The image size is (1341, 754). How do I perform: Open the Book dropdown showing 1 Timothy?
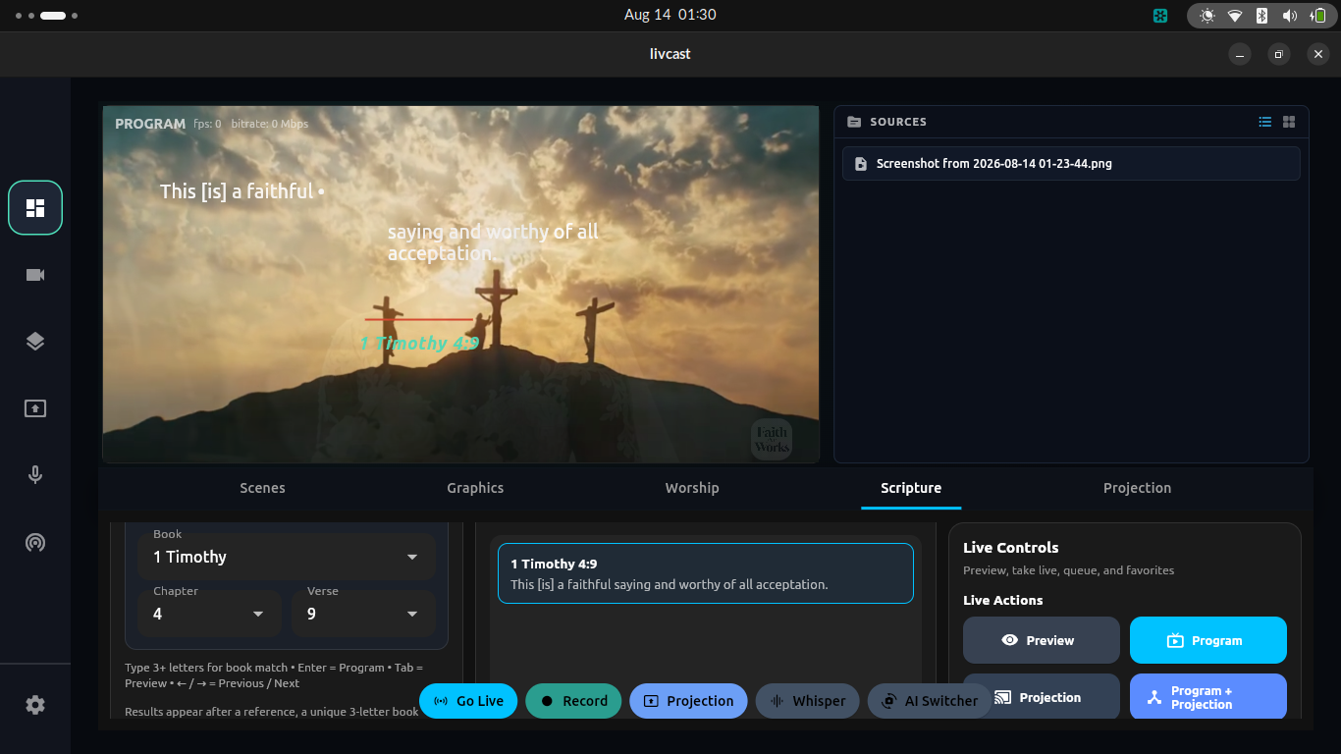point(287,557)
